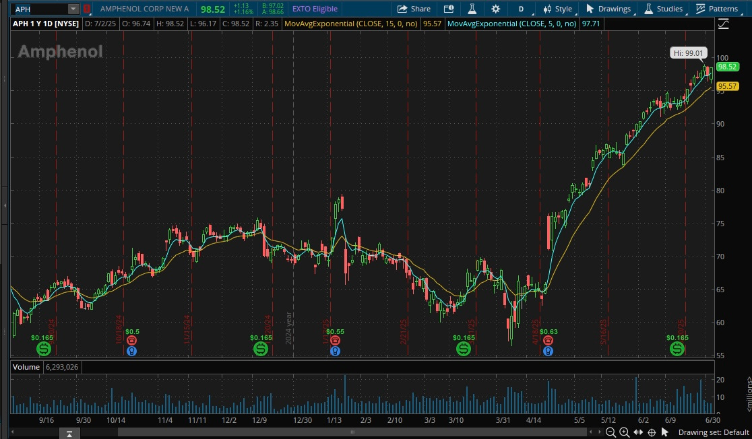This screenshot has height=439, width=752.
Task: Click the pan left-right arrows icon
Action: [x=638, y=432]
